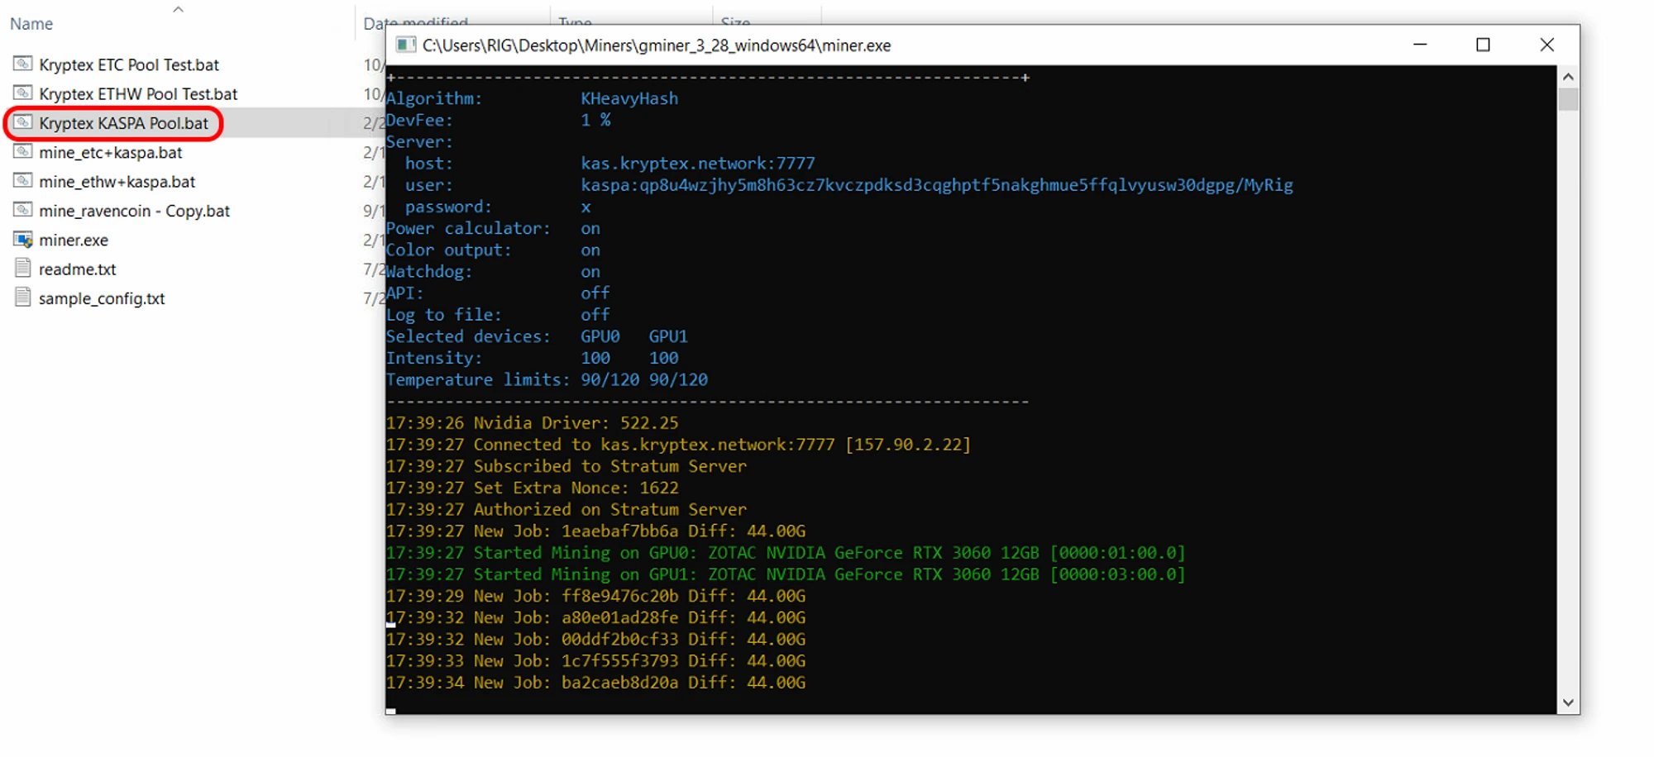The width and height of the screenshot is (1654, 757).
Task: Click the mine_ethw+kaspa.bat file icon
Action: tap(23, 181)
